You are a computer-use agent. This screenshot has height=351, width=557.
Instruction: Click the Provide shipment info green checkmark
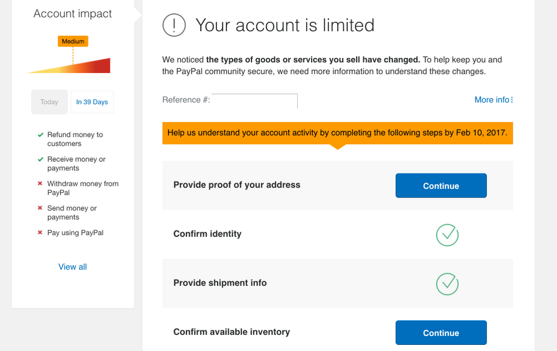pyautogui.click(x=447, y=283)
